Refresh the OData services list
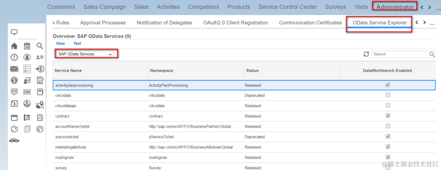This screenshot has height=170, width=441. [x=366, y=54]
